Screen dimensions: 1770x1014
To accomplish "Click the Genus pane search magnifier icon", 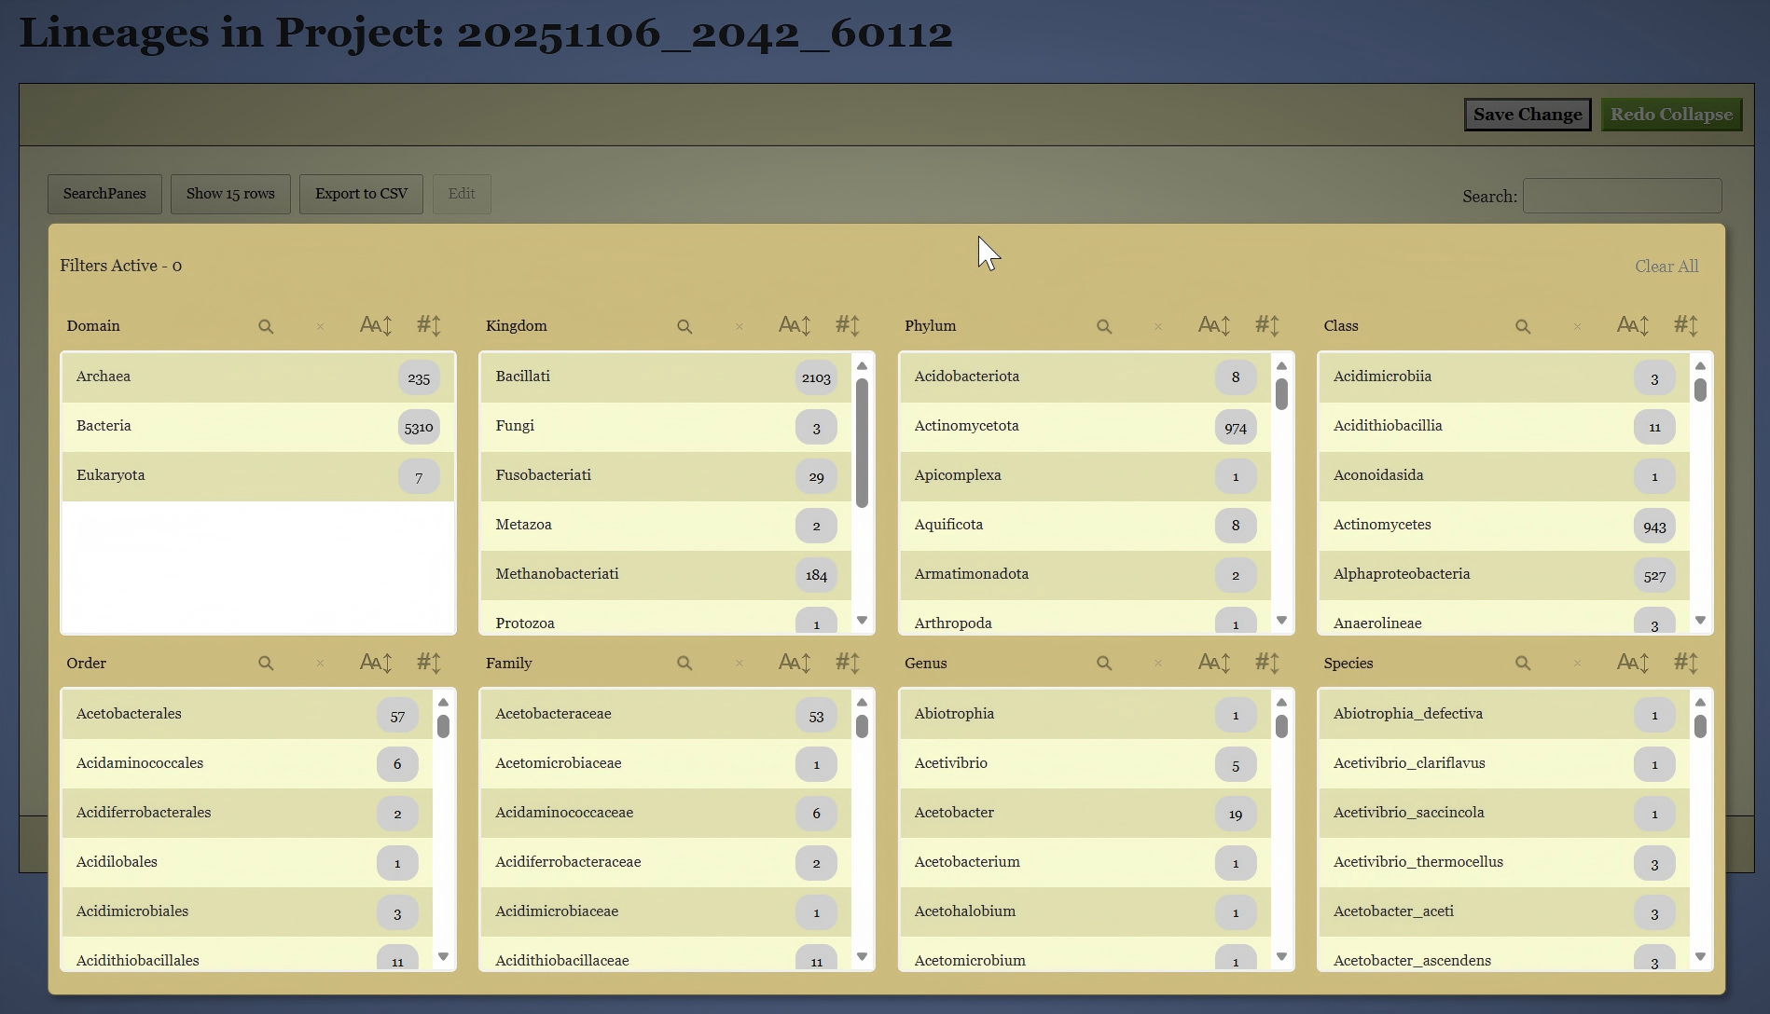I will click(x=1104, y=664).
